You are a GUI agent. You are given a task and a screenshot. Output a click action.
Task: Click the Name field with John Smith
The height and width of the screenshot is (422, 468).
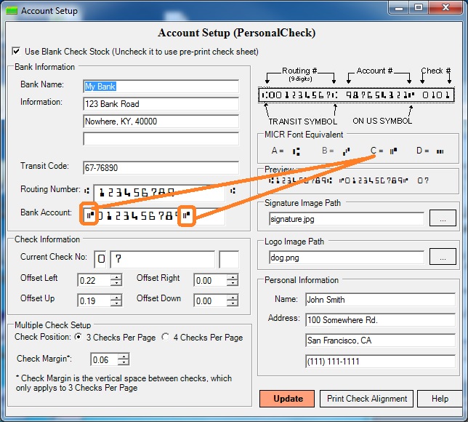tap(381, 300)
